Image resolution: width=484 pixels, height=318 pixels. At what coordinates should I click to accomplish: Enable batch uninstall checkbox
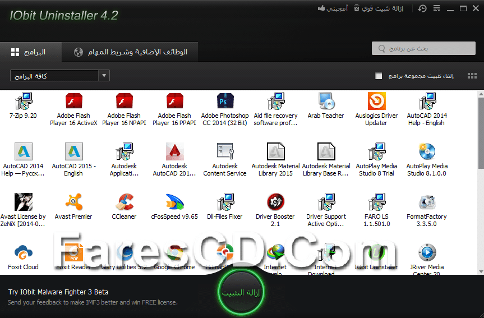(x=379, y=76)
